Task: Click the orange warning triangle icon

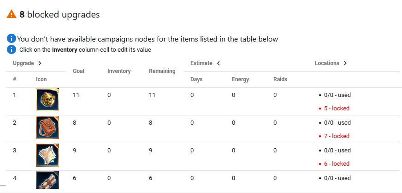Action: 12,14
